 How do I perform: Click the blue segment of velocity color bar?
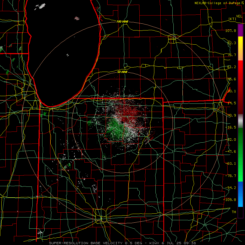tap(240, 194)
